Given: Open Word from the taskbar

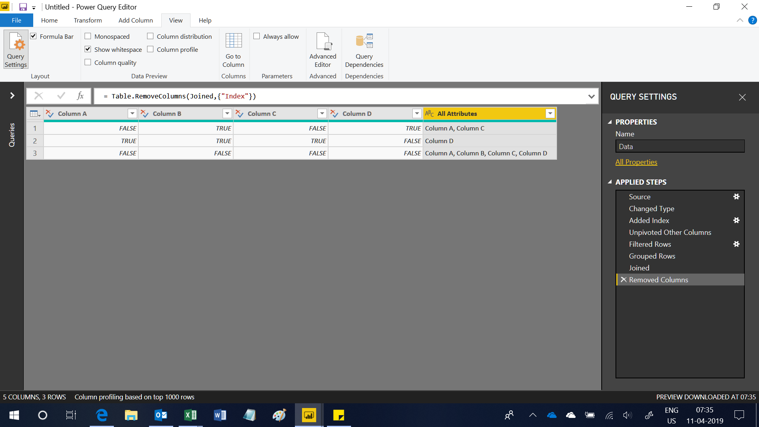Looking at the screenshot, I should pyautogui.click(x=220, y=415).
